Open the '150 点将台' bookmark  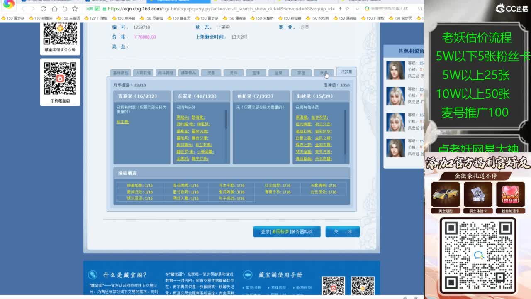124,18
